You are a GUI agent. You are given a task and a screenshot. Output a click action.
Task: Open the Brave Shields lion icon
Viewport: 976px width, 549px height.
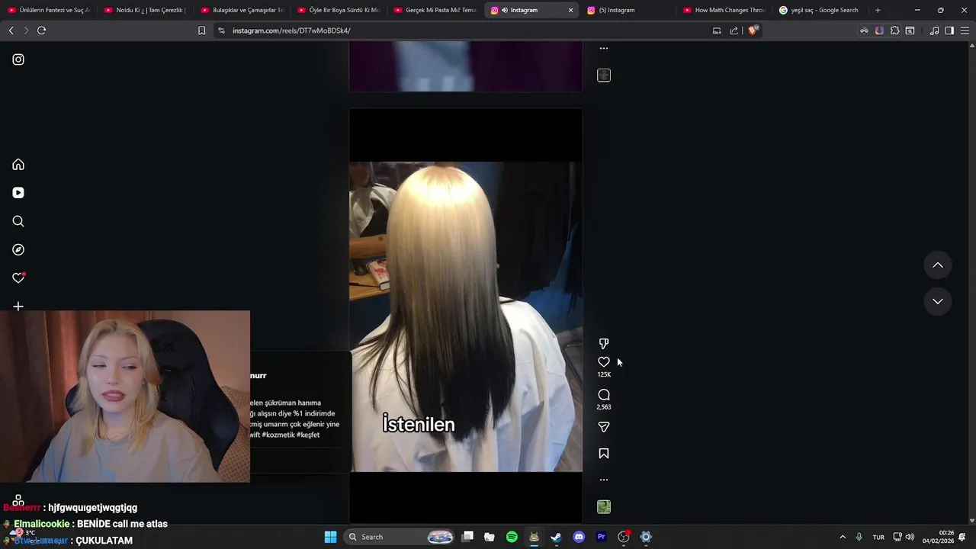(753, 30)
